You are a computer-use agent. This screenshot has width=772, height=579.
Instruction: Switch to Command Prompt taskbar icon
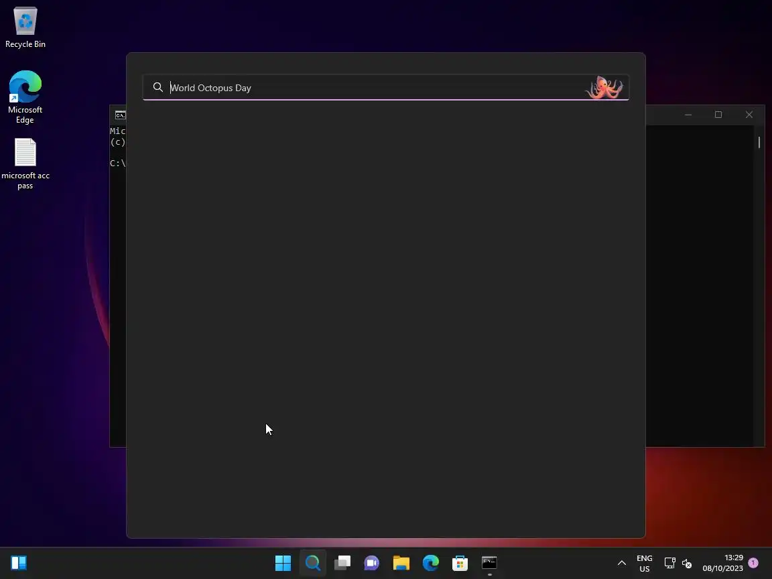(x=489, y=563)
